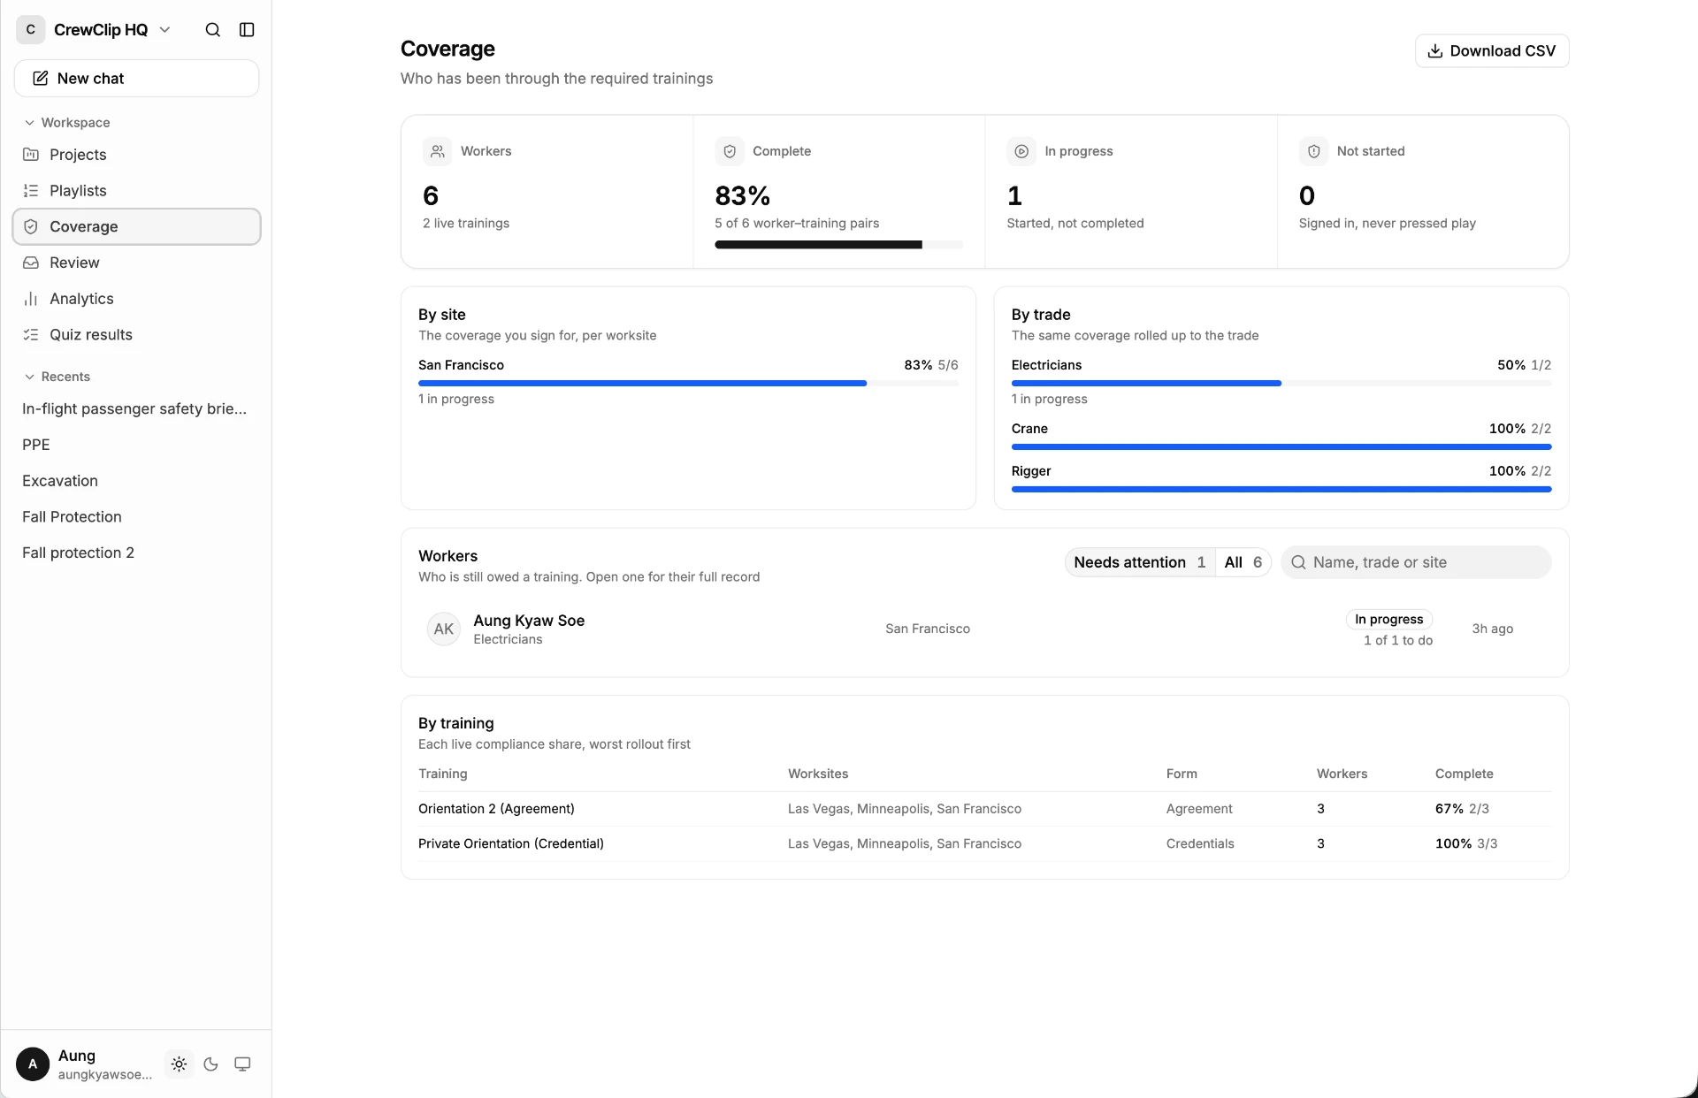Open the Aung Kyaw Soe worker row
Screen dimensions: 1698x1098
point(984,629)
